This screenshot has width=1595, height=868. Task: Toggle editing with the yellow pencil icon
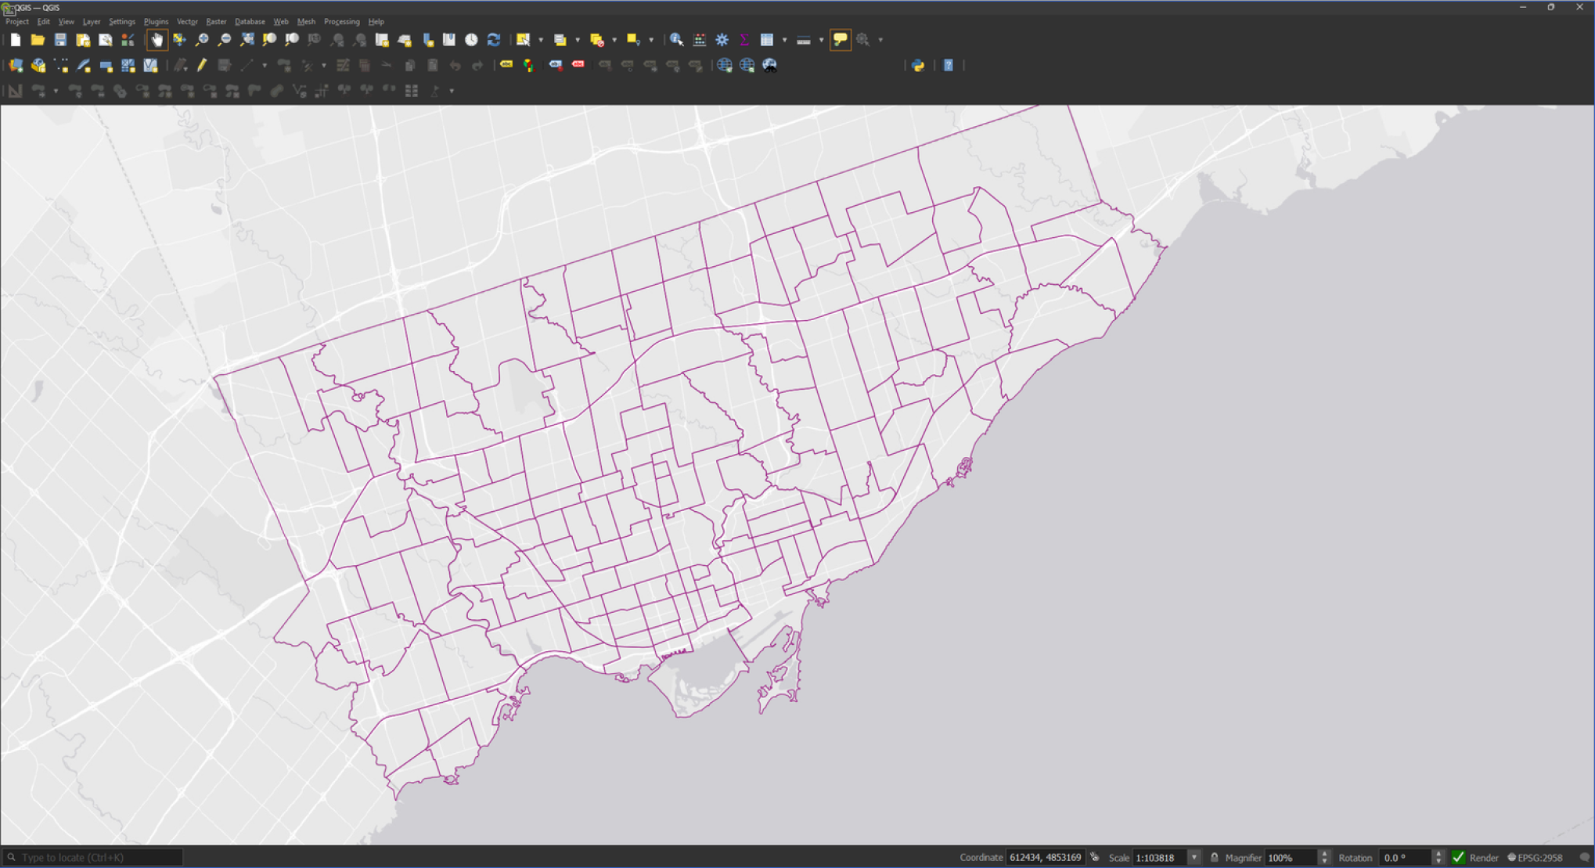202,66
